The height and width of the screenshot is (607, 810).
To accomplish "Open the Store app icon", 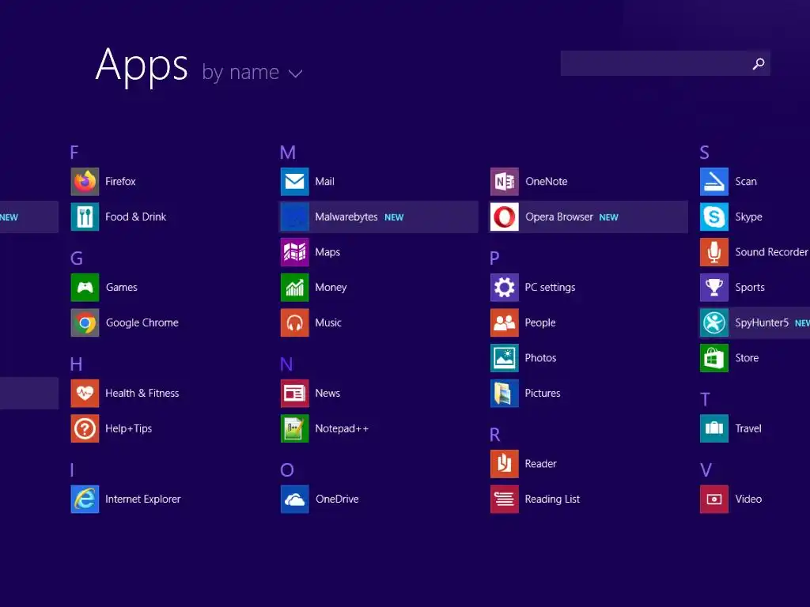I will (714, 358).
